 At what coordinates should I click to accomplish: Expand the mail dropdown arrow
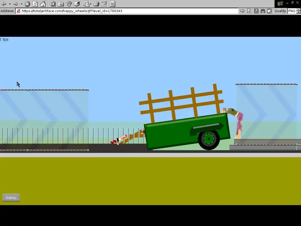pyautogui.click(x=91, y=4)
